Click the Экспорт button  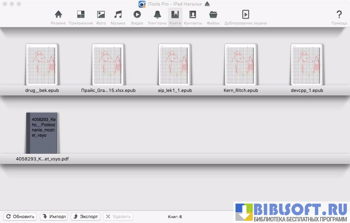point(85,217)
